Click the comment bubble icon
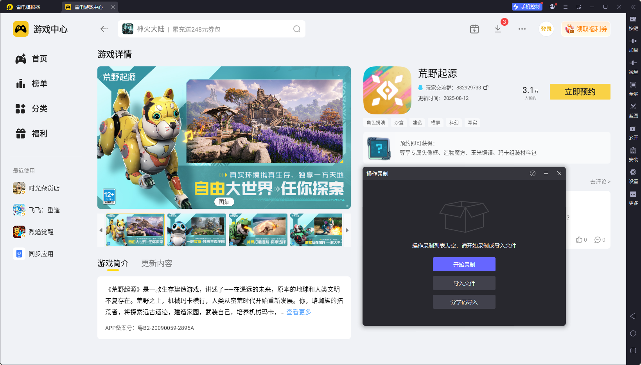Screen dimensions: 641x365 (598, 240)
